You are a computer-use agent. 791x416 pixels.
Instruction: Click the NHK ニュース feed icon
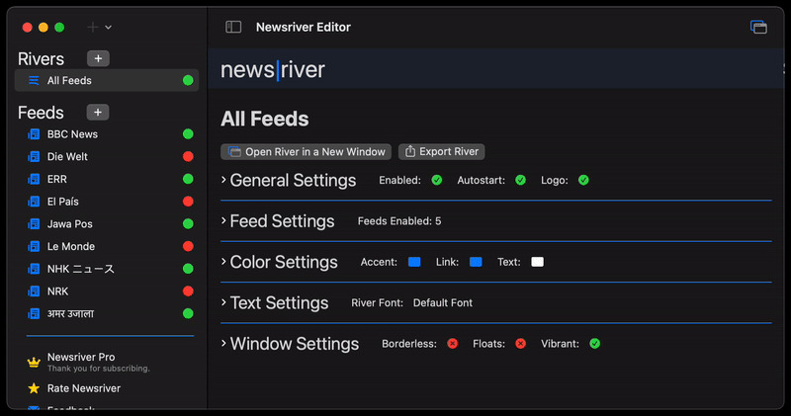pyautogui.click(x=34, y=269)
